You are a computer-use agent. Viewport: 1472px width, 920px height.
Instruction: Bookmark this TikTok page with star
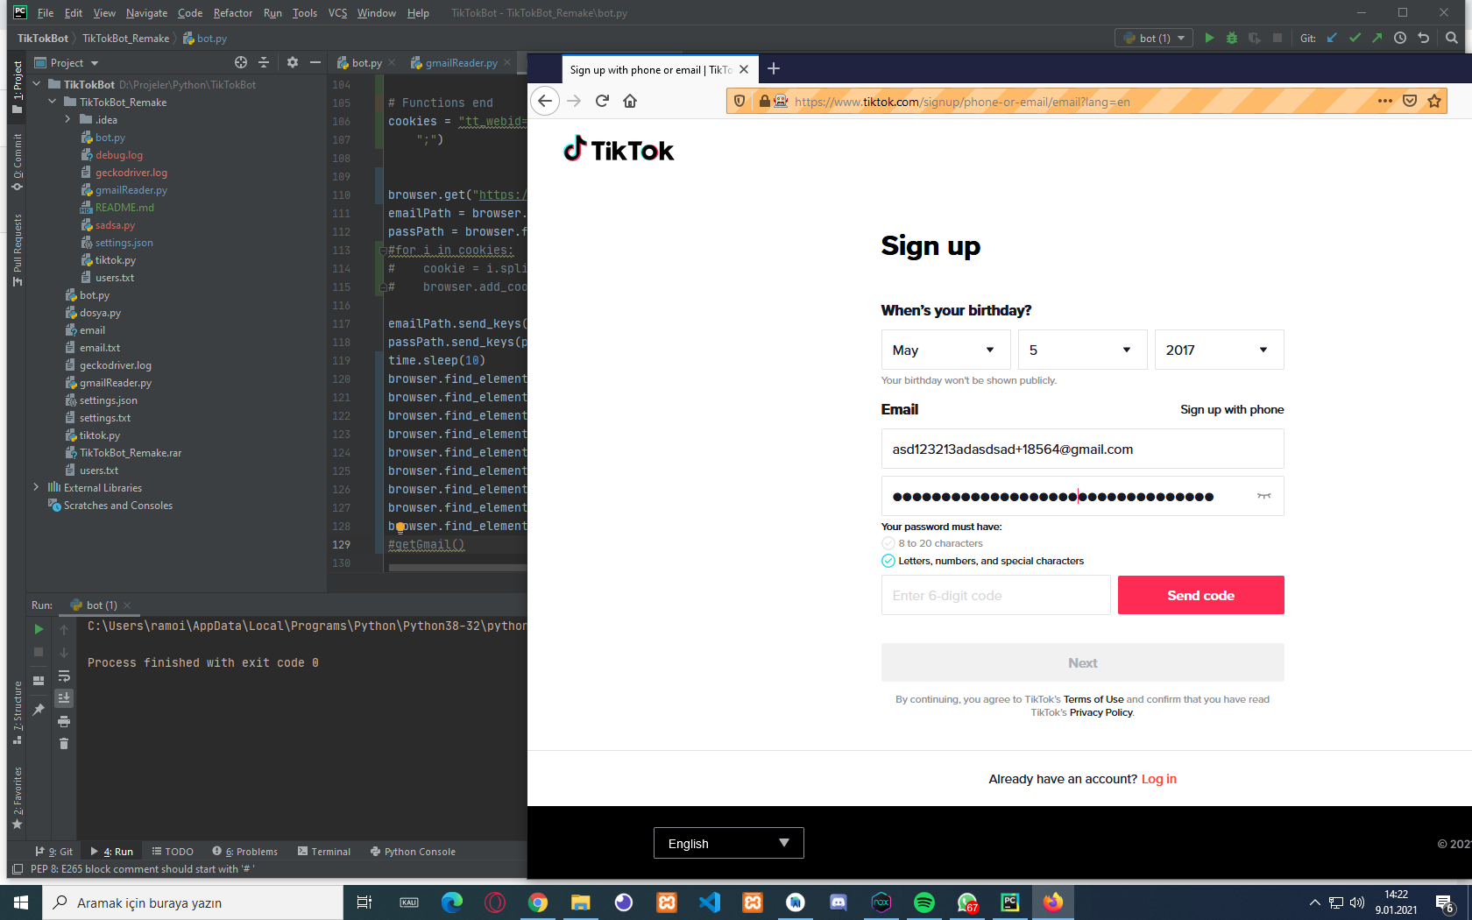[x=1434, y=101]
